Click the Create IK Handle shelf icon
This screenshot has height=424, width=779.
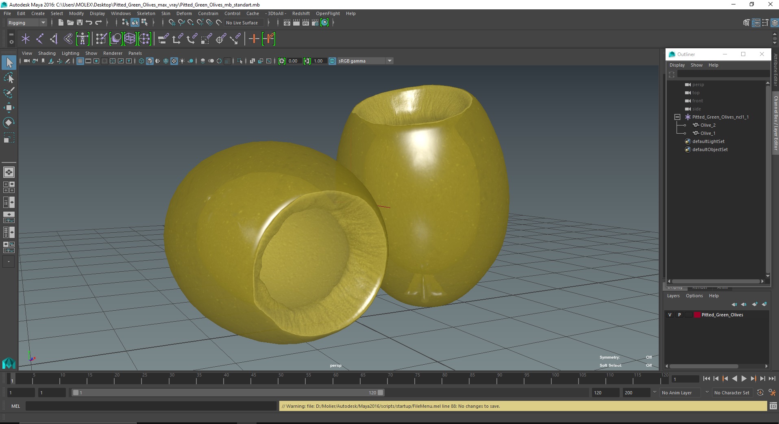point(54,39)
